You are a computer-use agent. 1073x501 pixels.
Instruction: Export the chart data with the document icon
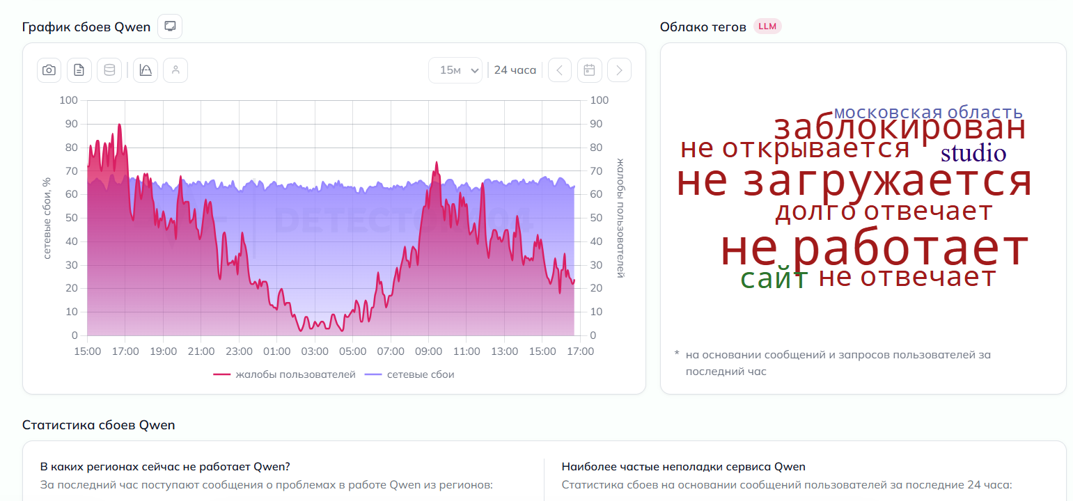tap(79, 70)
